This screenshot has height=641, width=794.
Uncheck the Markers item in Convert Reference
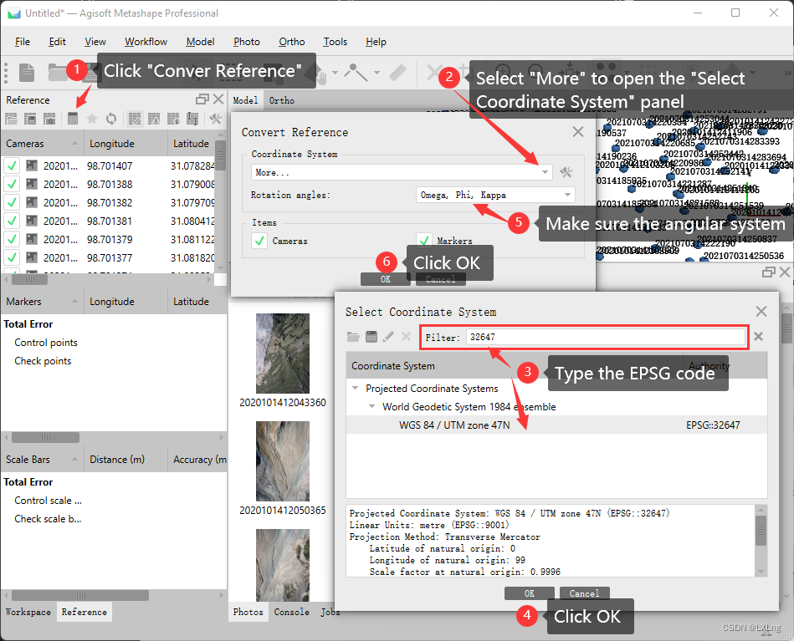[424, 240]
